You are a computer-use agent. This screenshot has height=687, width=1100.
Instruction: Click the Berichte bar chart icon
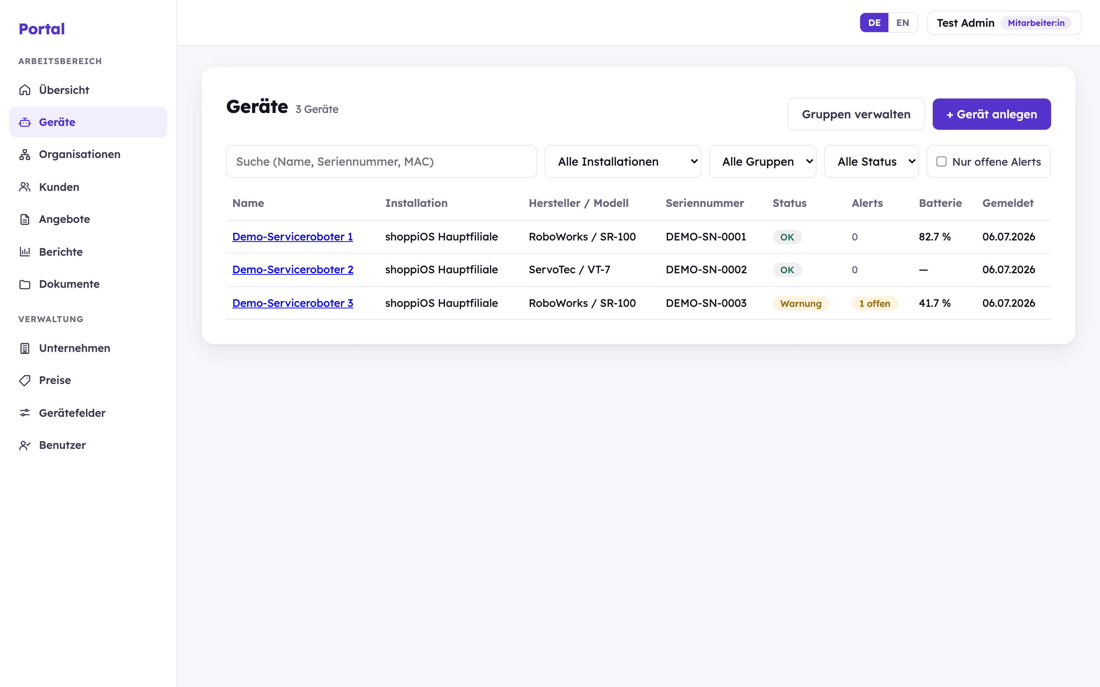coord(25,252)
